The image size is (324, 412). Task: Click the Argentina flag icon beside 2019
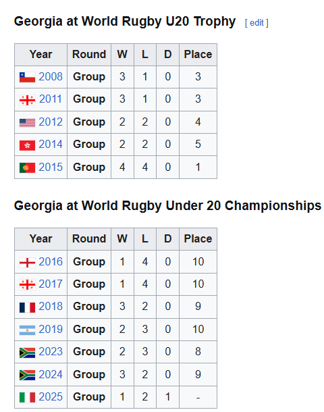(27, 330)
